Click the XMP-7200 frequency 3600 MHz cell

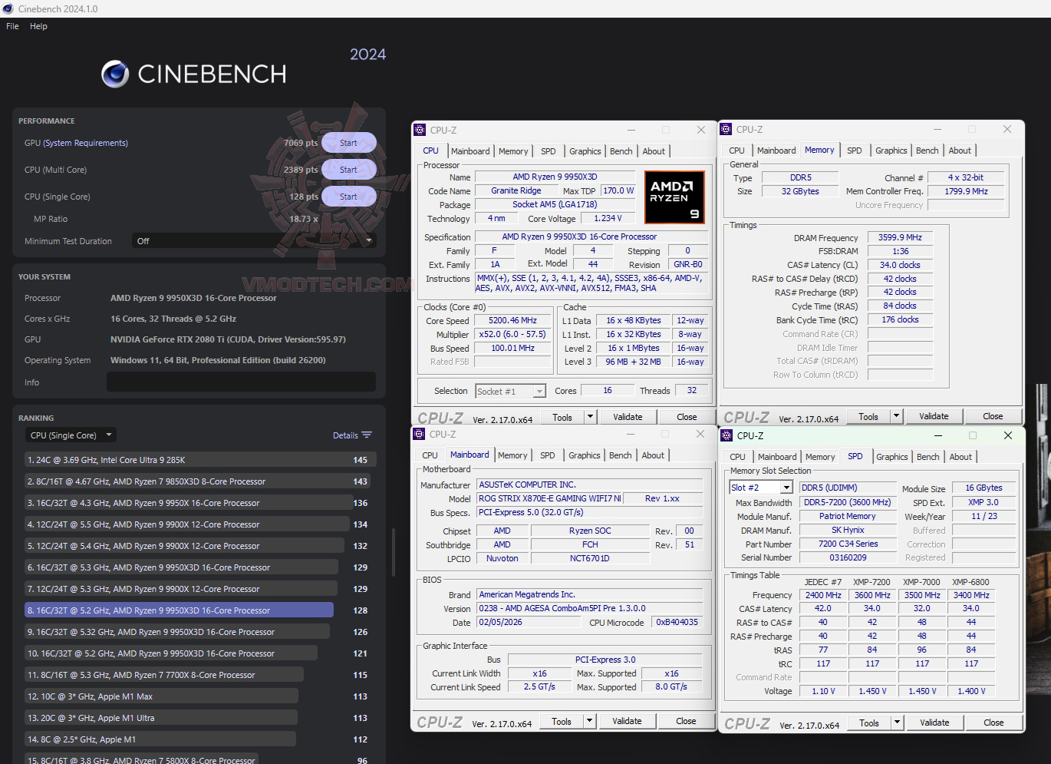[x=872, y=595]
